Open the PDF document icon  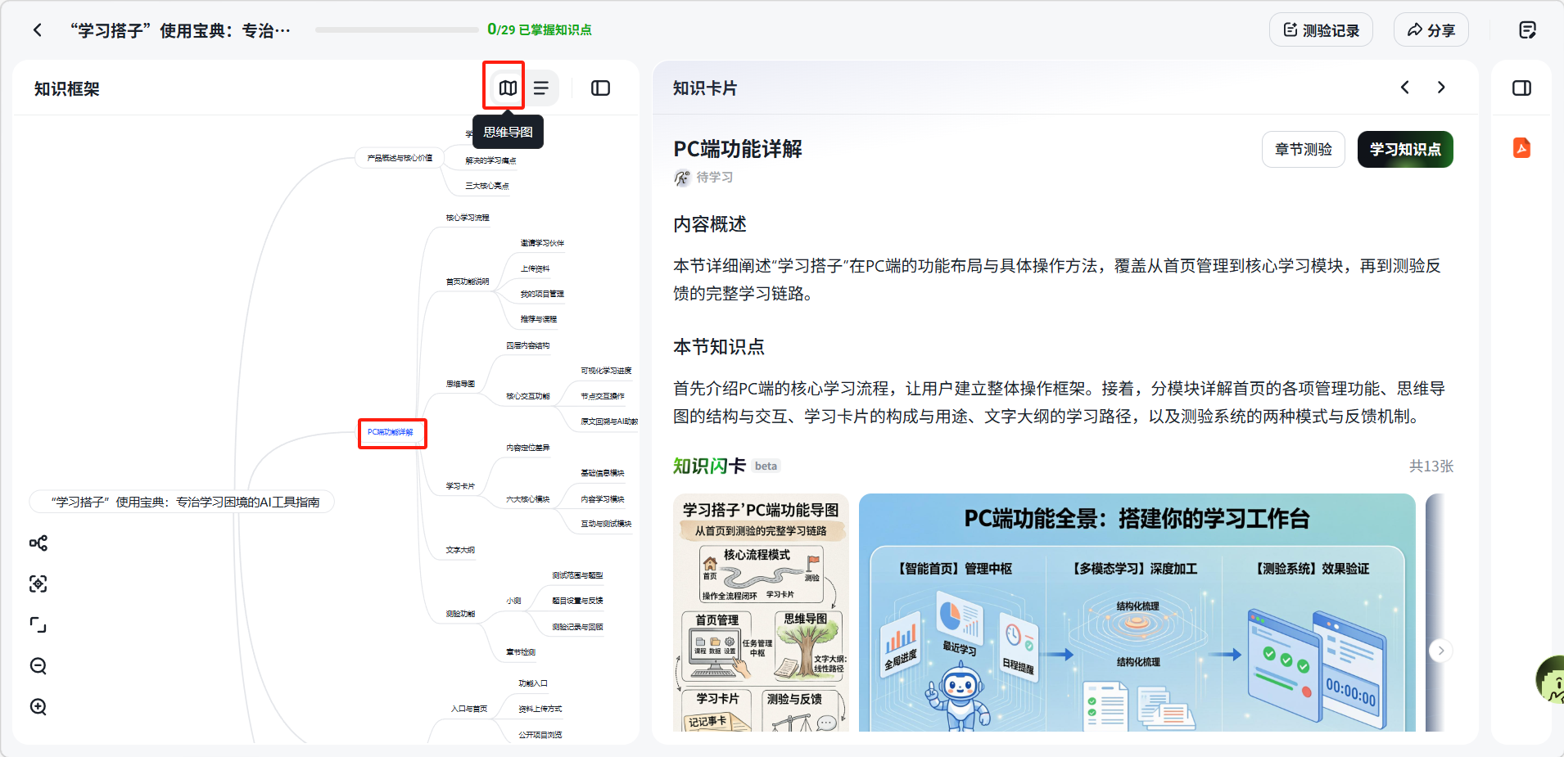point(1521,148)
